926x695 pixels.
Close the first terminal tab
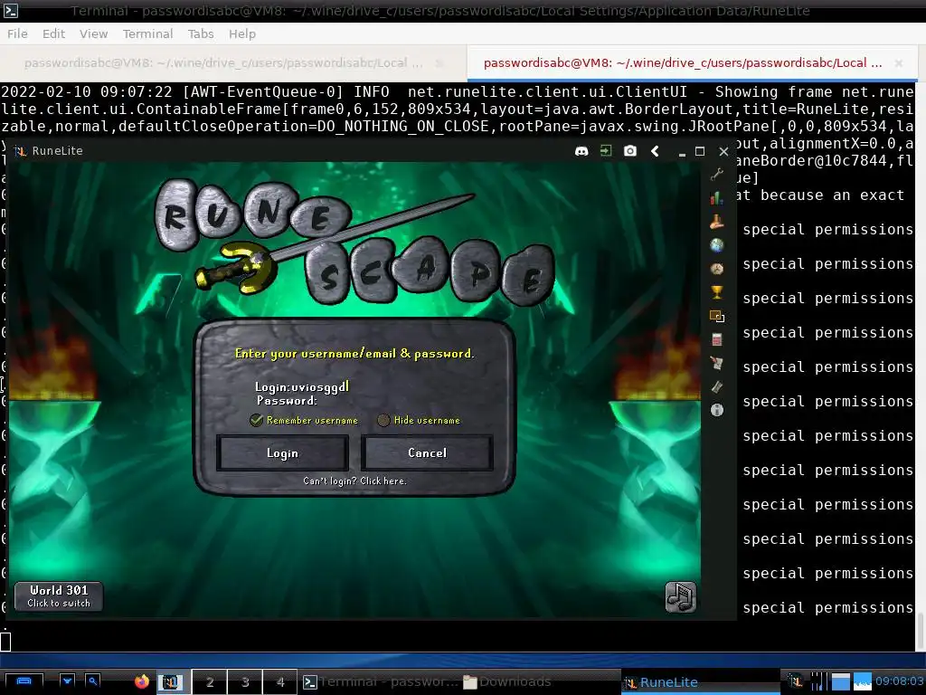[x=439, y=62]
